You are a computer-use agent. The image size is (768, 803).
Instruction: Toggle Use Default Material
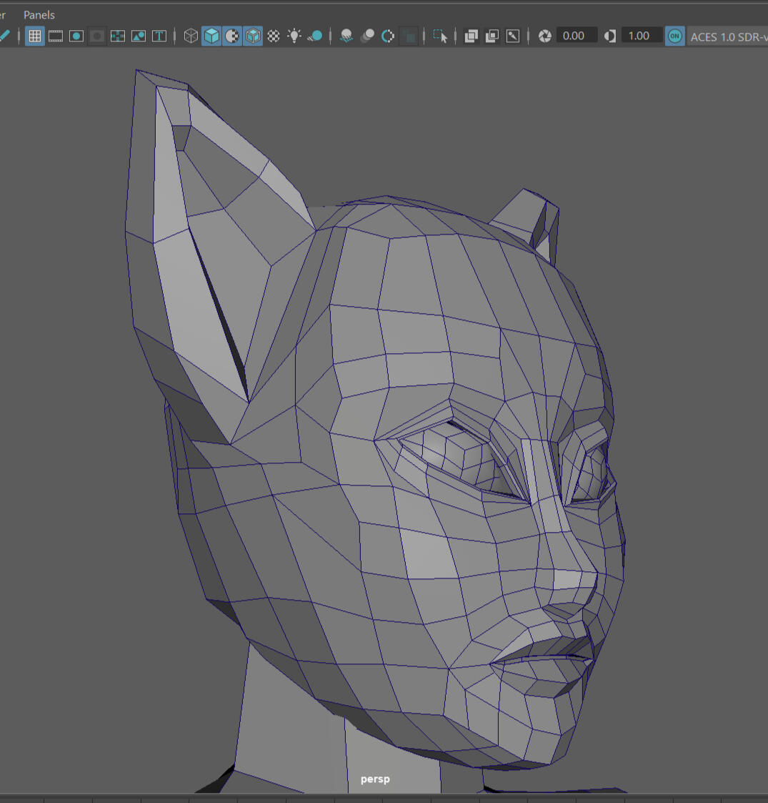[x=232, y=36]
